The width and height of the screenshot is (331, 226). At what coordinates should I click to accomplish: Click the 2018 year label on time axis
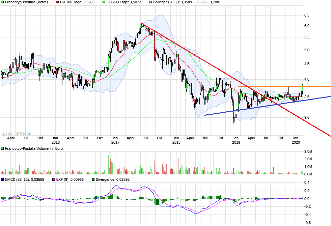(176, 142)
